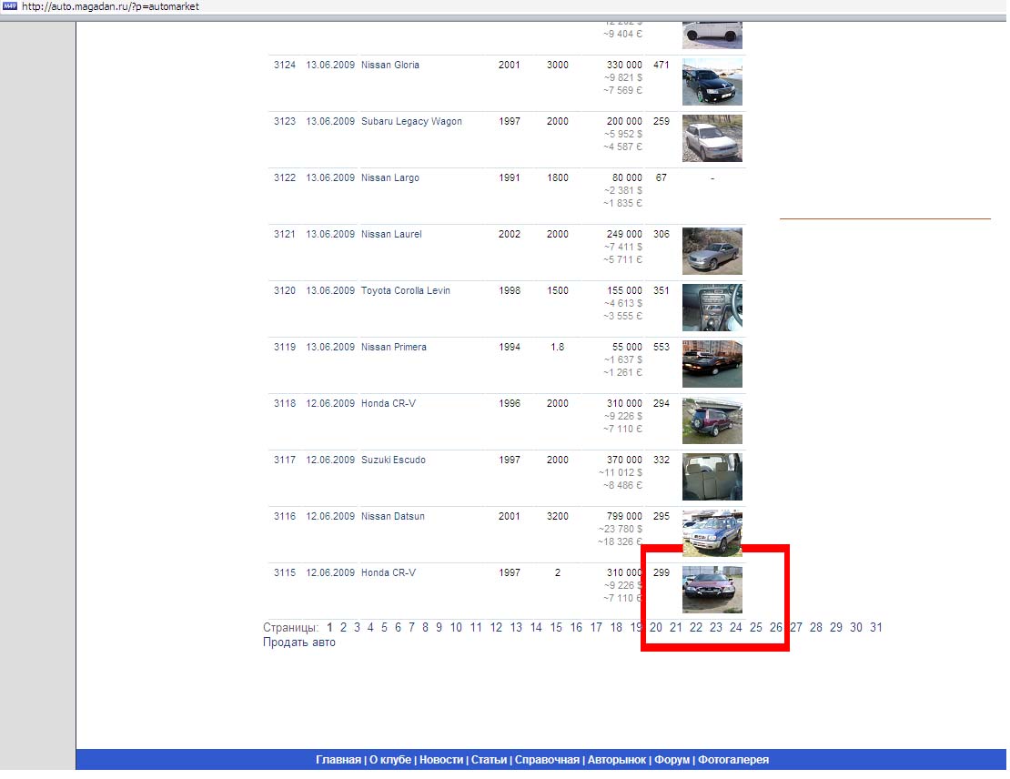The height and width of the screenshot is (779, 1010).
Task: Jump to page 2 in pagination
Action: [x=343, y=628]
